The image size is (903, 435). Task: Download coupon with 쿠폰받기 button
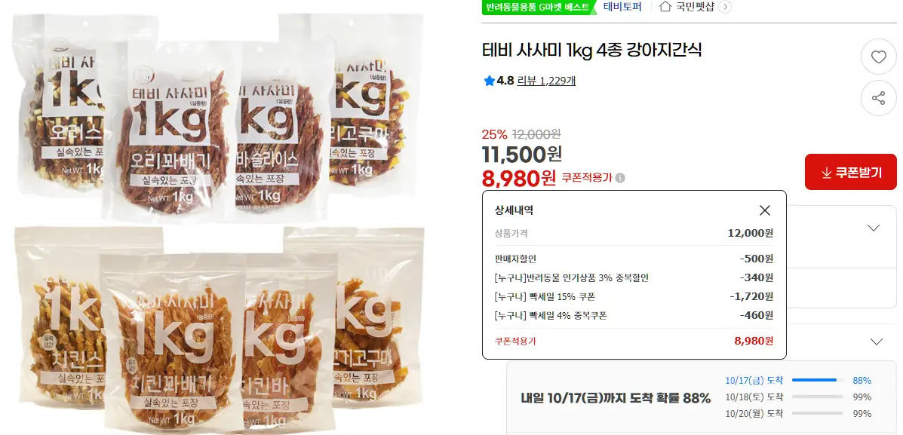[851, 172]
